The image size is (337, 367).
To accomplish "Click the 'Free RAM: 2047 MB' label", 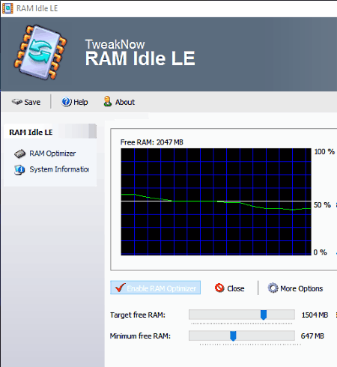I will pos(152,142).
